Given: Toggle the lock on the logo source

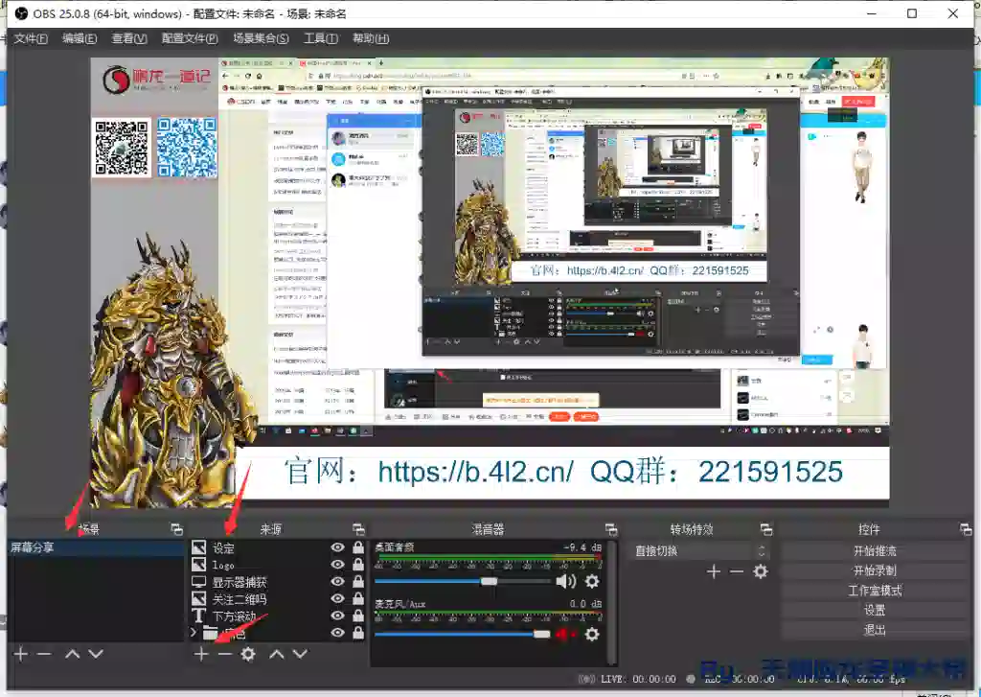Looking at the screenshot, I should pos(358,565).
